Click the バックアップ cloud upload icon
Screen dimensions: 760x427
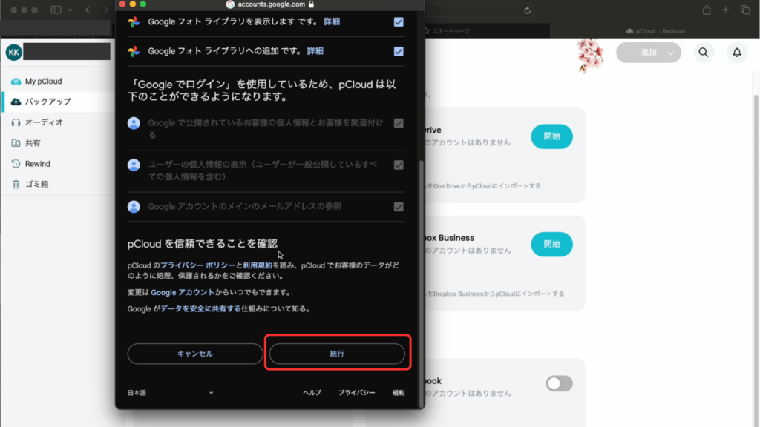pyautogui.click(x=16, y=102)
